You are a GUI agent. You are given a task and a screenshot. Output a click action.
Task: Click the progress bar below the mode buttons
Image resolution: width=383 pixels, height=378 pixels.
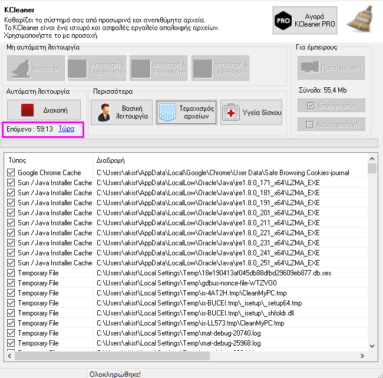click(190, 143)
